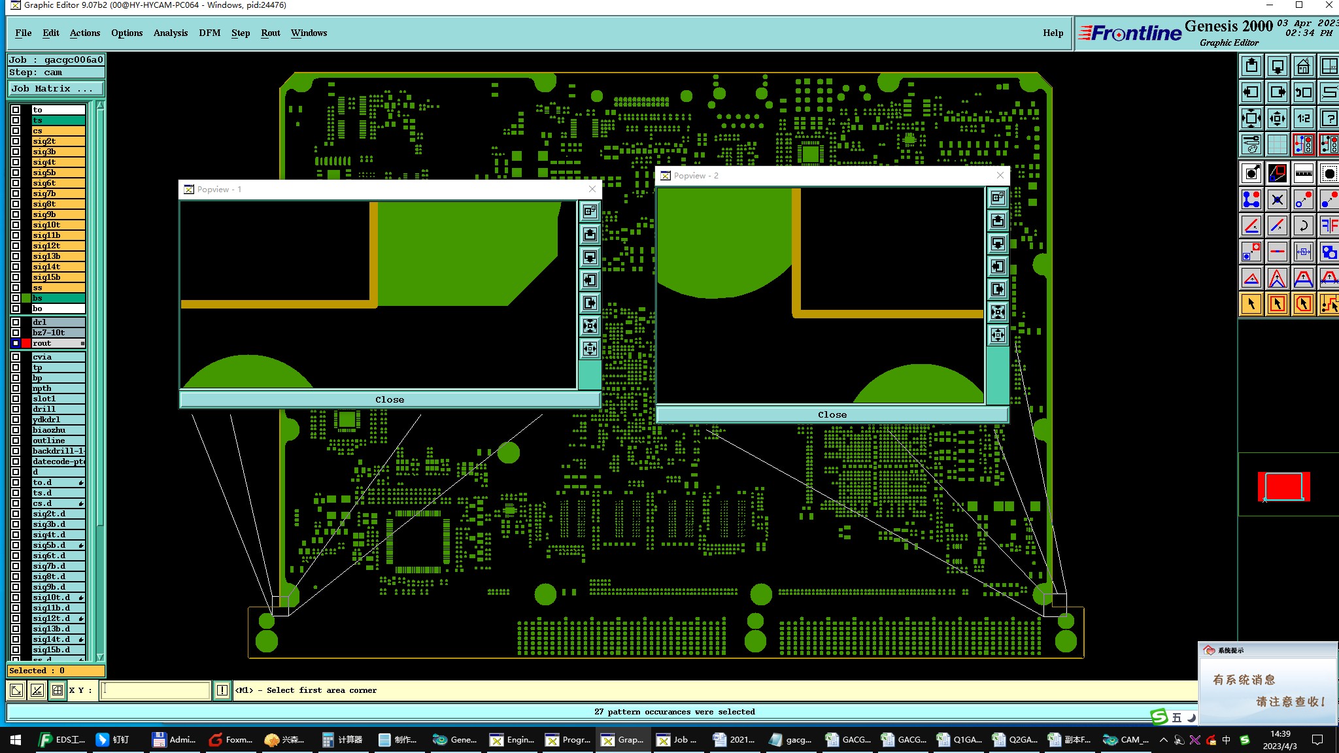This screenshot has width=1339, height=753.
Task: Click the 1:2 zoom scale icon
Action: [x=1303, y=118]
